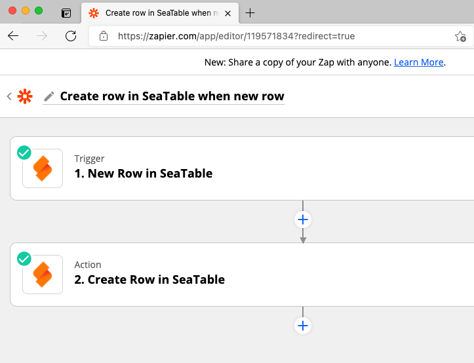Click the Share a copy announcement text
The image size is (474, 363).
pyautogui.click(x=298, y=62)
